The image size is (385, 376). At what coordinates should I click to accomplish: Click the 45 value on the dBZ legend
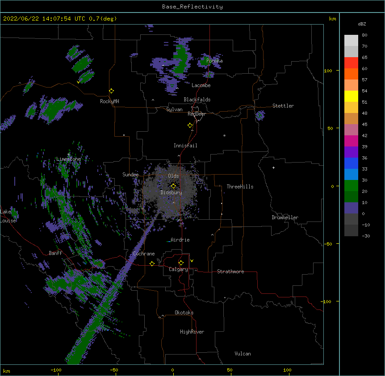364,125
